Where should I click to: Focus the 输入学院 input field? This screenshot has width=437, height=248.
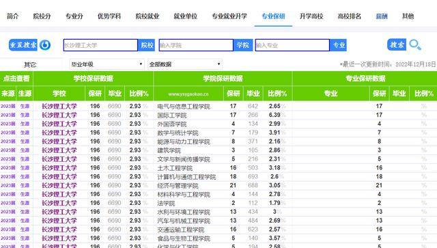tap(196, 45)
